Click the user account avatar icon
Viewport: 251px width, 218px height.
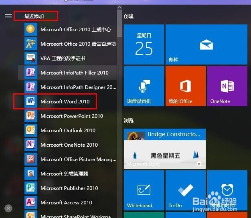click(x=8, y=208)
